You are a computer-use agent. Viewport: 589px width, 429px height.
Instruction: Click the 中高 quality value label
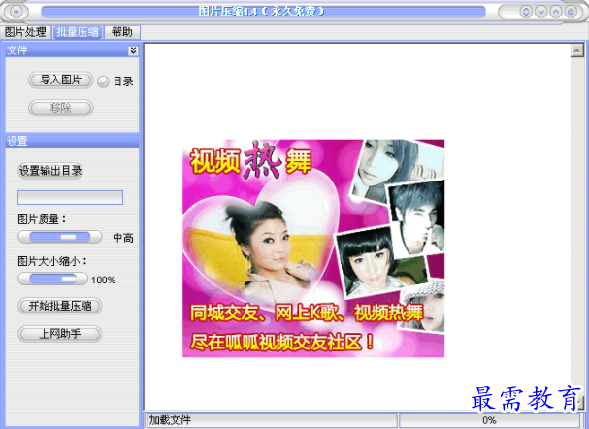123,238
